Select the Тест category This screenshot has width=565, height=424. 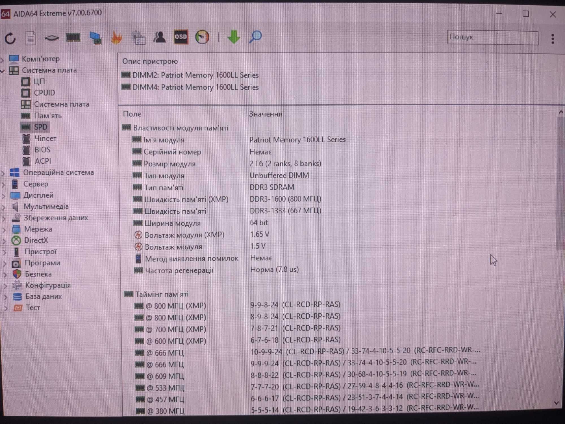point(33,308)
